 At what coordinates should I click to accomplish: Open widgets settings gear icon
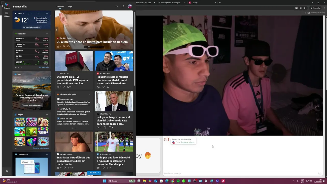pos(7,171)
